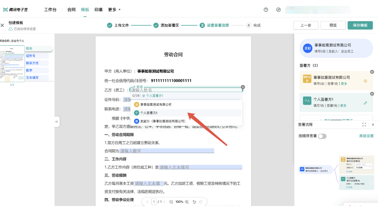This screenshot has width=378, height=221.
Task: Go to next page arrow
Action: coord(164,202)
